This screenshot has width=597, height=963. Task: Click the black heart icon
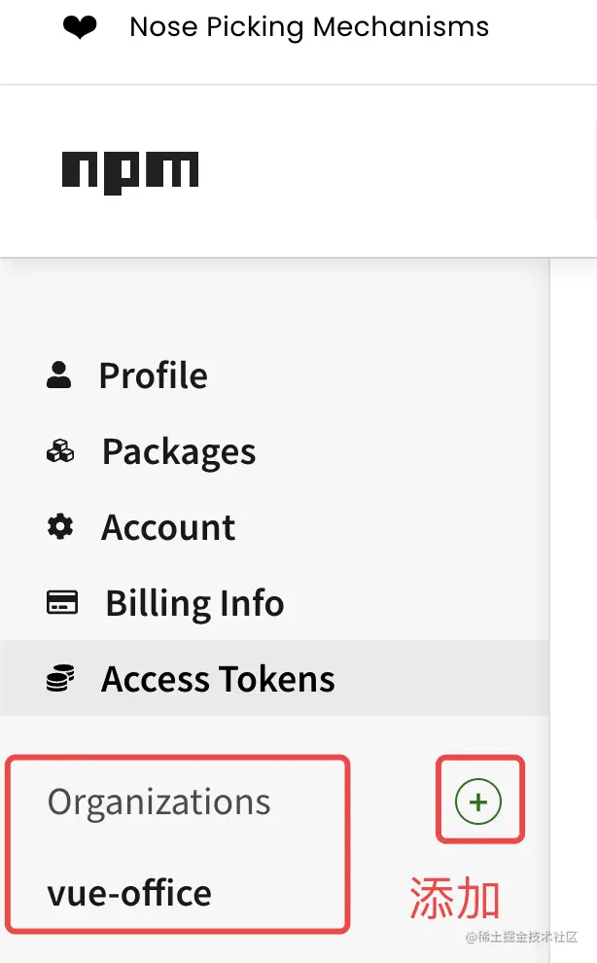(80, 28)
